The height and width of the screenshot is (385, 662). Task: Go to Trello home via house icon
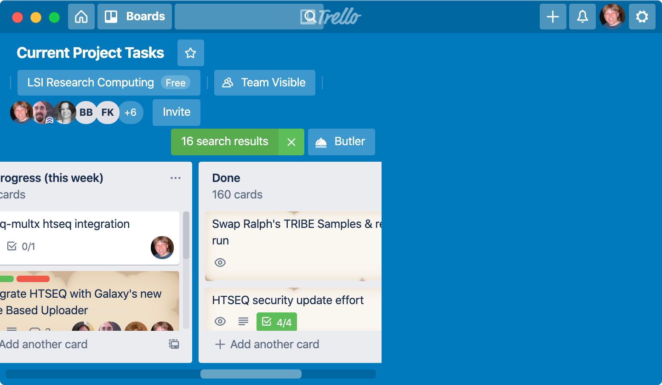tap(81, 17)
